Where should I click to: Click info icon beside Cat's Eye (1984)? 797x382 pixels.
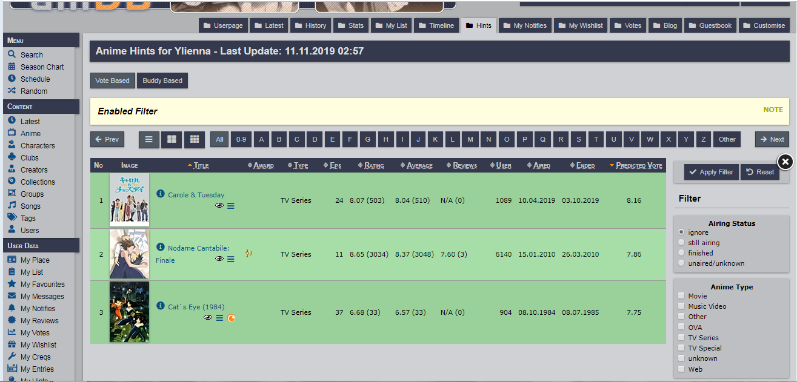coord(161,306)
